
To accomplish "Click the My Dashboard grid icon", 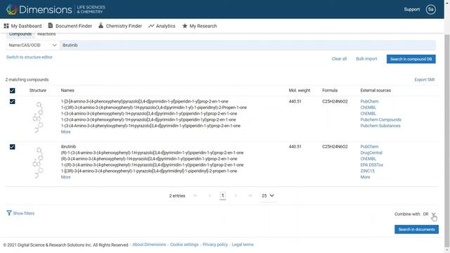I will click(6, 26).
